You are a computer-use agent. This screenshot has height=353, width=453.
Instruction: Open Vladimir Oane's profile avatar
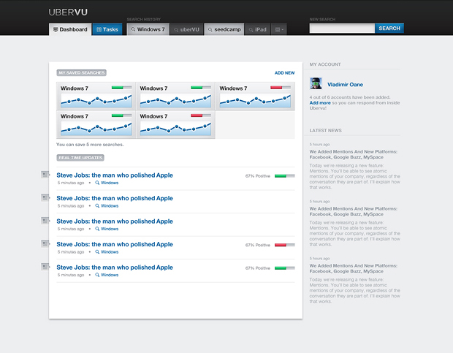click(316, 84)
